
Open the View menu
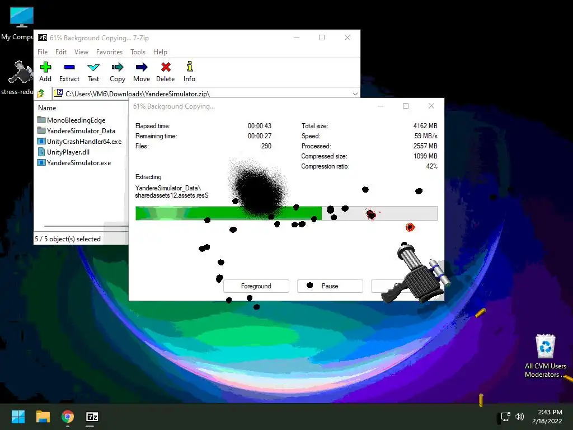pyautogui.click(x=81, y=52)
